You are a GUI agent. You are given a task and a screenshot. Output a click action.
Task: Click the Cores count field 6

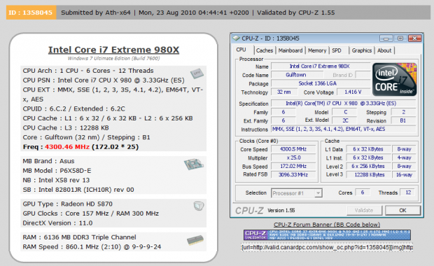tap(363, 192)
